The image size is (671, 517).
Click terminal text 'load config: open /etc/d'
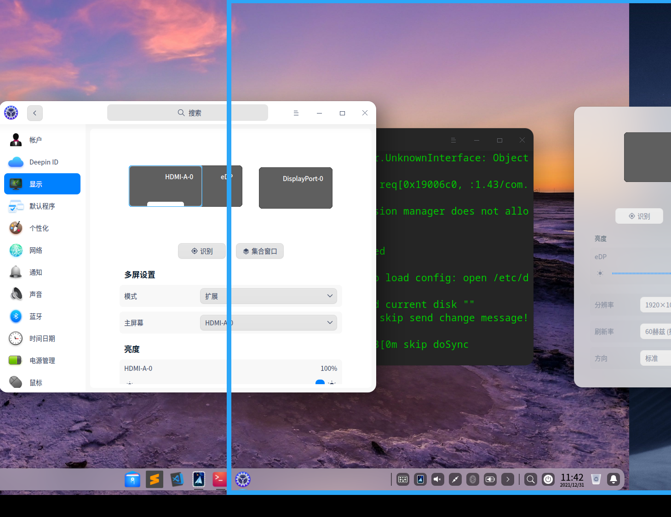(457, 278)
